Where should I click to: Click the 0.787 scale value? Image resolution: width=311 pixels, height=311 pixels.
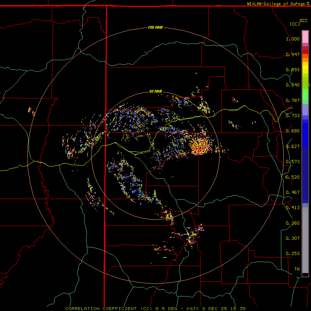pyautogui.click(x=293, y=100)
